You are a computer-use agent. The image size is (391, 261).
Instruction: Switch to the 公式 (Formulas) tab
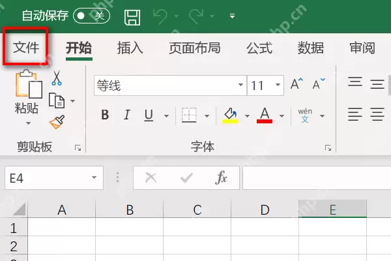pos(259,48)
